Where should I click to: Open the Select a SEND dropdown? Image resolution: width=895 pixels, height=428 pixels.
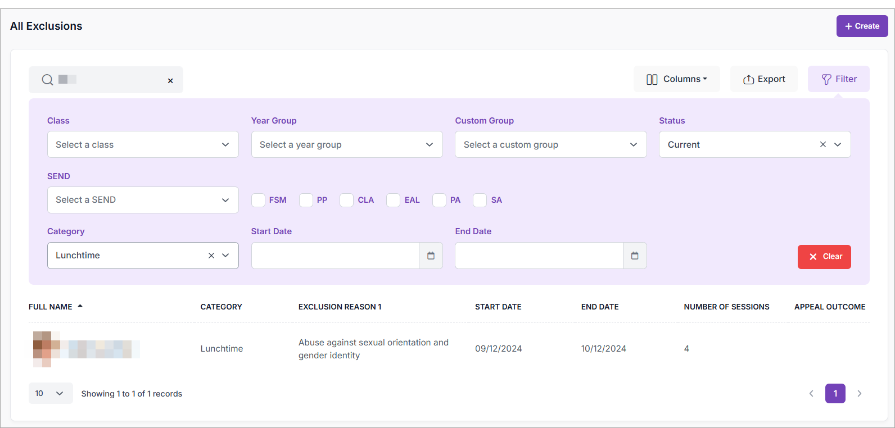pyautogui.click(x=143, y=200)
